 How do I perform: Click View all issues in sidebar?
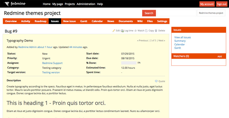[x=183, y=37]
